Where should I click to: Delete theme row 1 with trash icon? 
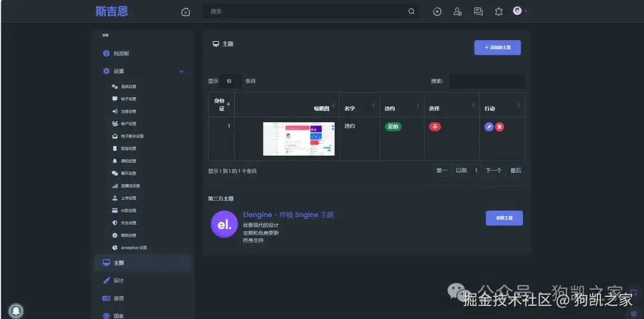[x=500, y=127]
